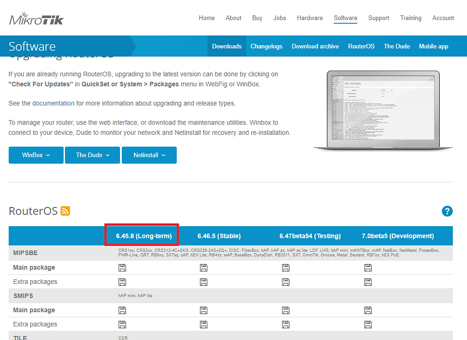Download SMIPS Main package 6.46.5 Stable
467x340 pixels.
pyautogui.click(x=204, y=310)
